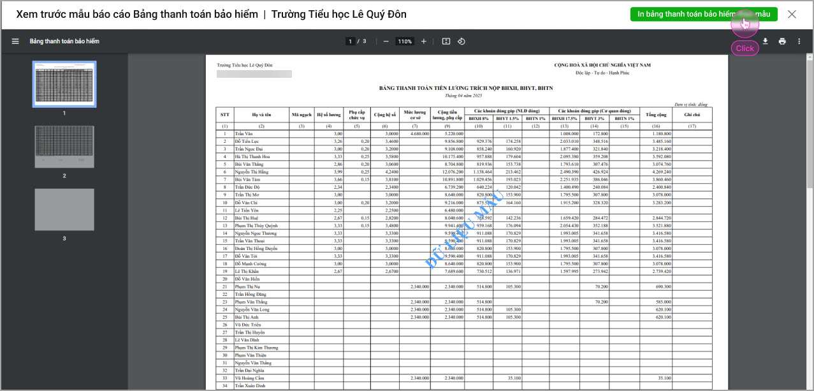
Task: Click the 'BHXH 17.5%' column header
Action: point(565,119)
